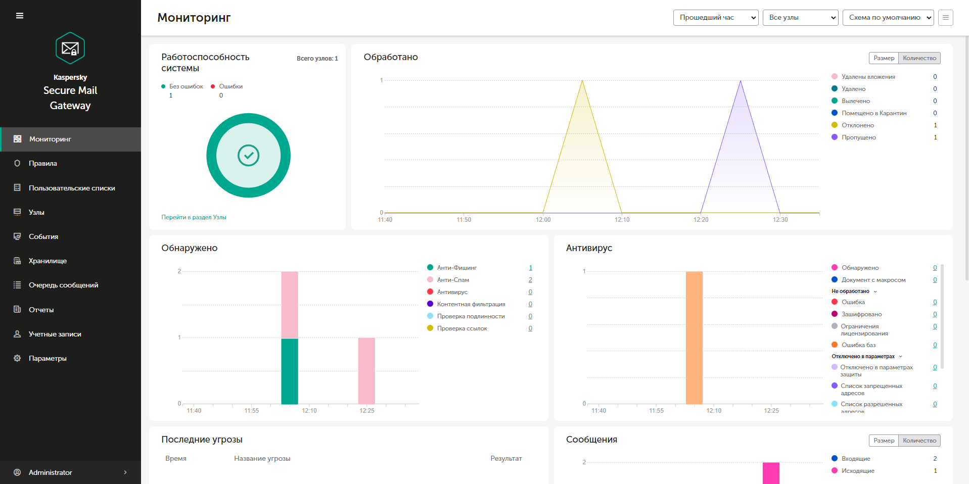Switch Сообщения chart to Размер
The width and height of the screenshot is (969, 484).
point(884,441)
